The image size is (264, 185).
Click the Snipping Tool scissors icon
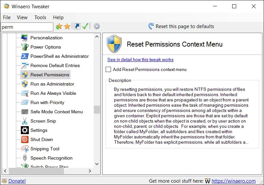click(25, 149)
